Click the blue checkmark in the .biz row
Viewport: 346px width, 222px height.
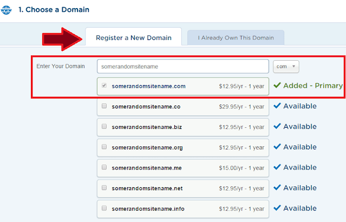pyautogui.click(x=277, y=126)
